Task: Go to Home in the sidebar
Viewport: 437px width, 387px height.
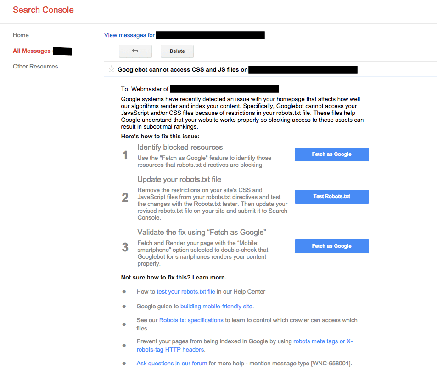Action: pyautogui.click(x=21, y=35)
